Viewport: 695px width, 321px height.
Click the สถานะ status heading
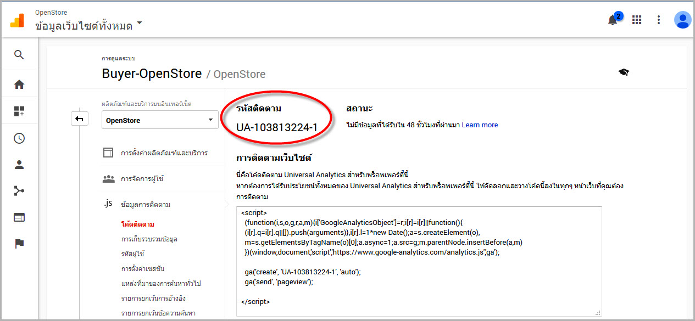click(359, 109)
